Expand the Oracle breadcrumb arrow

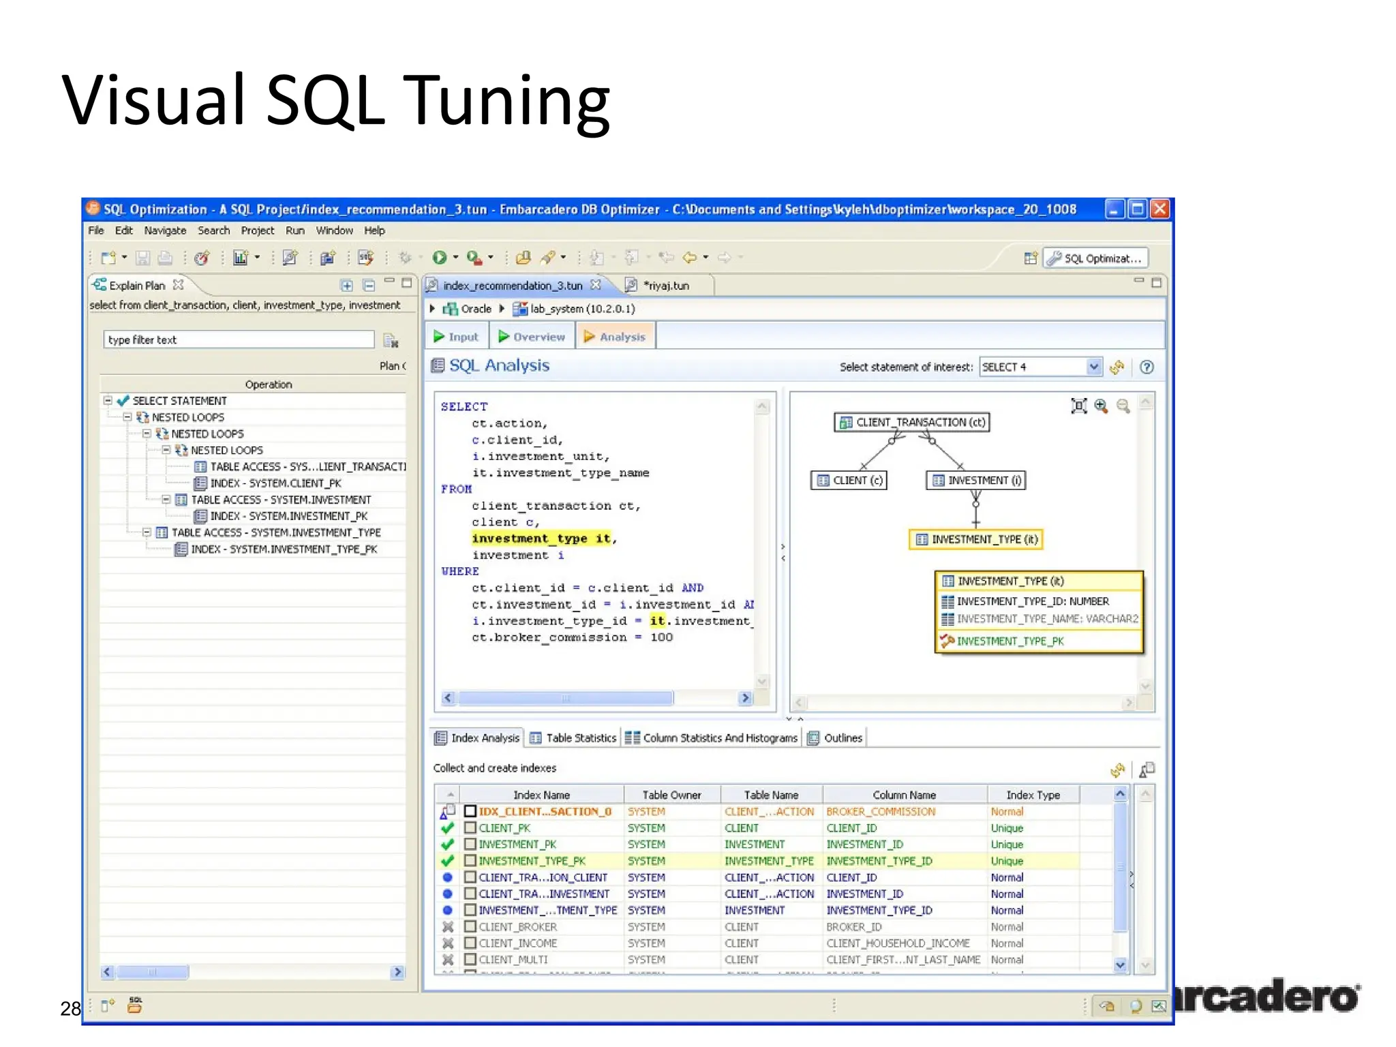433,309
